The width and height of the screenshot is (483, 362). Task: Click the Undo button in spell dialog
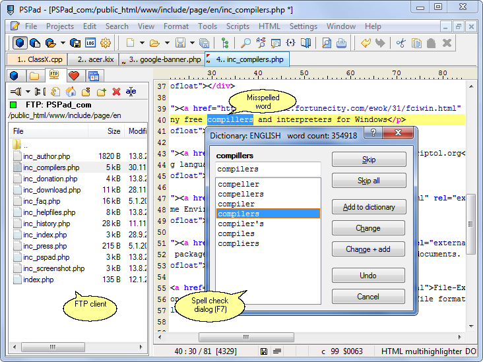(368, 275)
